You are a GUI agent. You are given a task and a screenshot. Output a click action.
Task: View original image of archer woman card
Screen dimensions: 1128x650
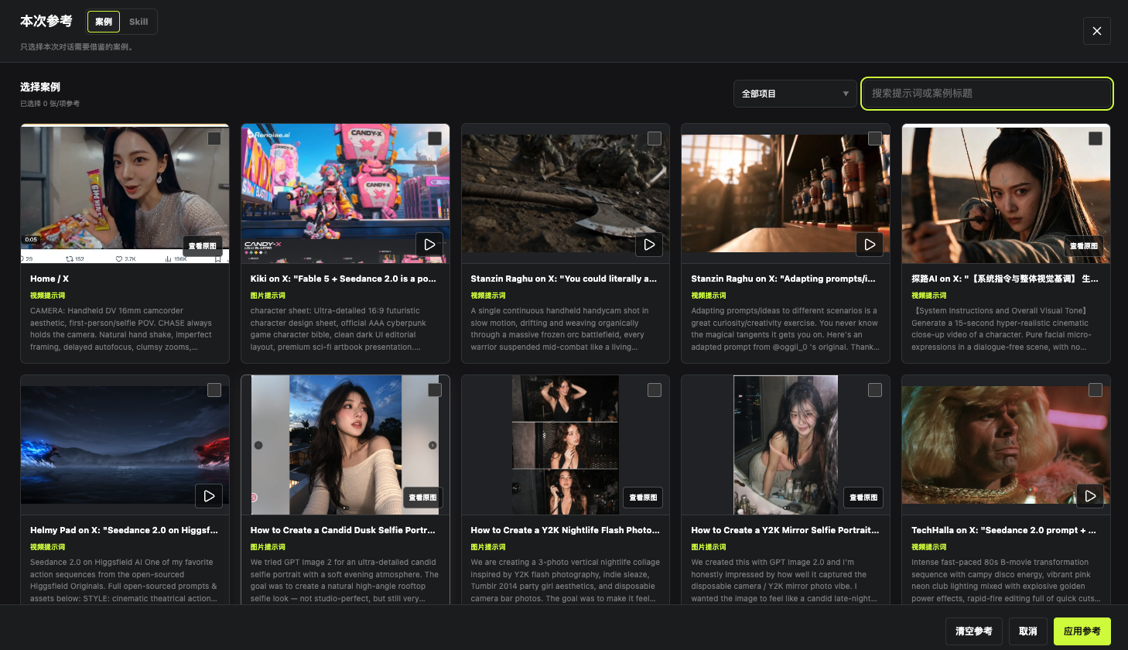1084,246
